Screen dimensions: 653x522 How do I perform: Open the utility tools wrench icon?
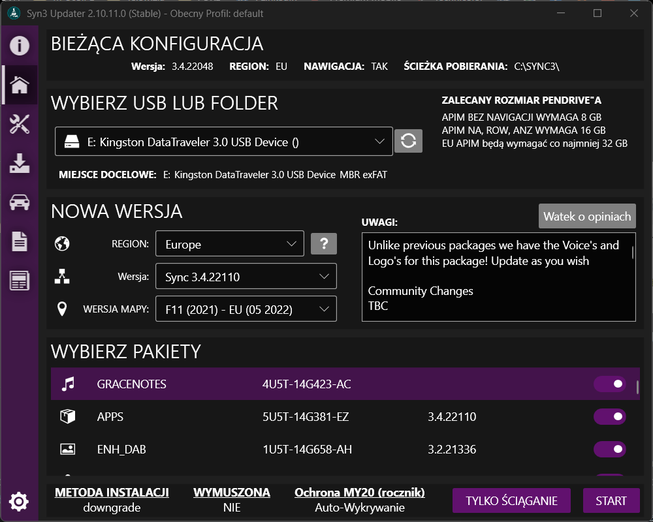[x=19, y=124]
